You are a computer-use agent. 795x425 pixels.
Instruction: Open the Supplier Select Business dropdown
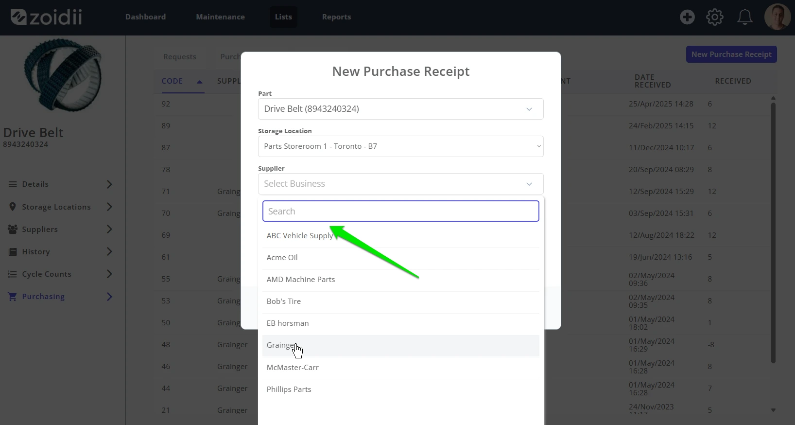point(400,184)
